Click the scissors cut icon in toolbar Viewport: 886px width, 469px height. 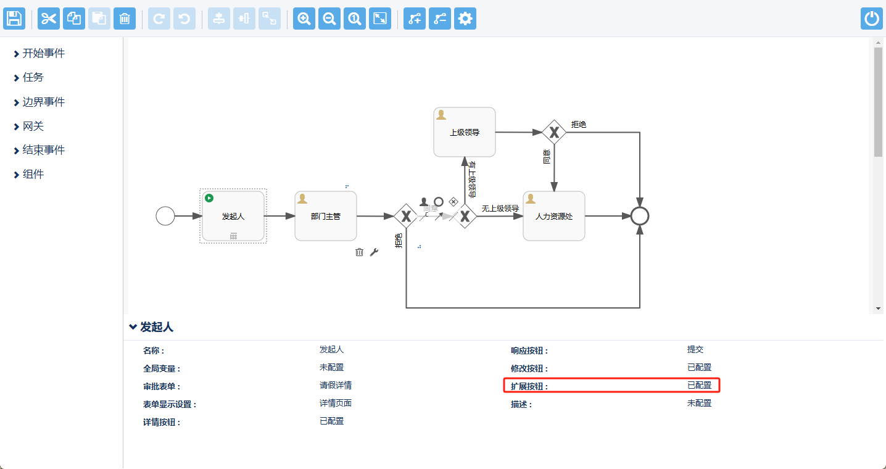[x=49, y=19]
